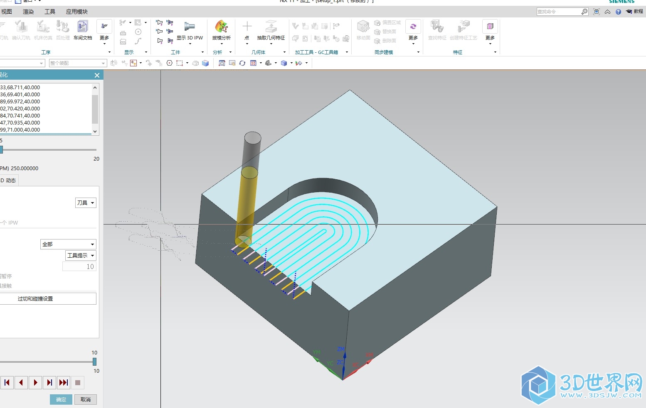Image resolution: width=646 pixels, height=408 pixels.
Task: Click the field showing 10
Action: [x=79, y=266]
